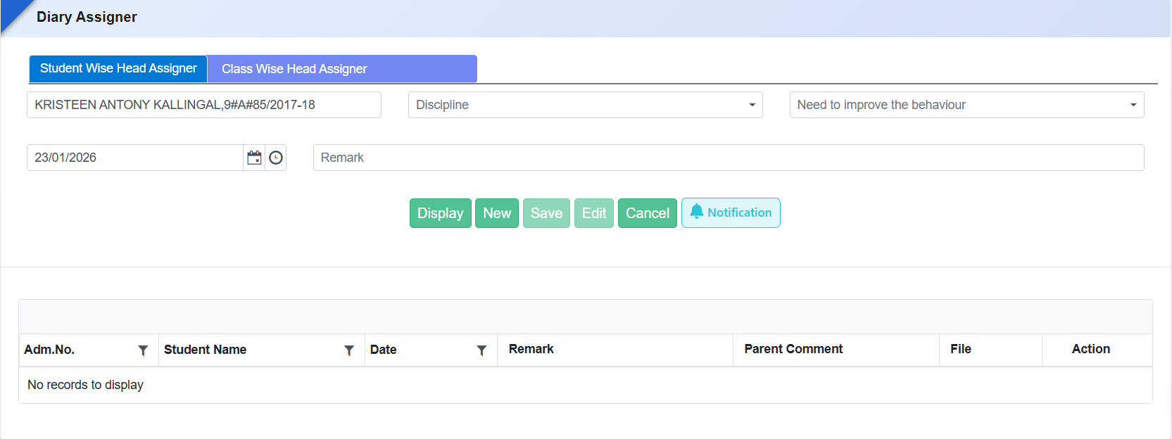Click the date input showing 23/01/2026
The width and height of the screenshot is (1172, 439).
coord(134,158)
